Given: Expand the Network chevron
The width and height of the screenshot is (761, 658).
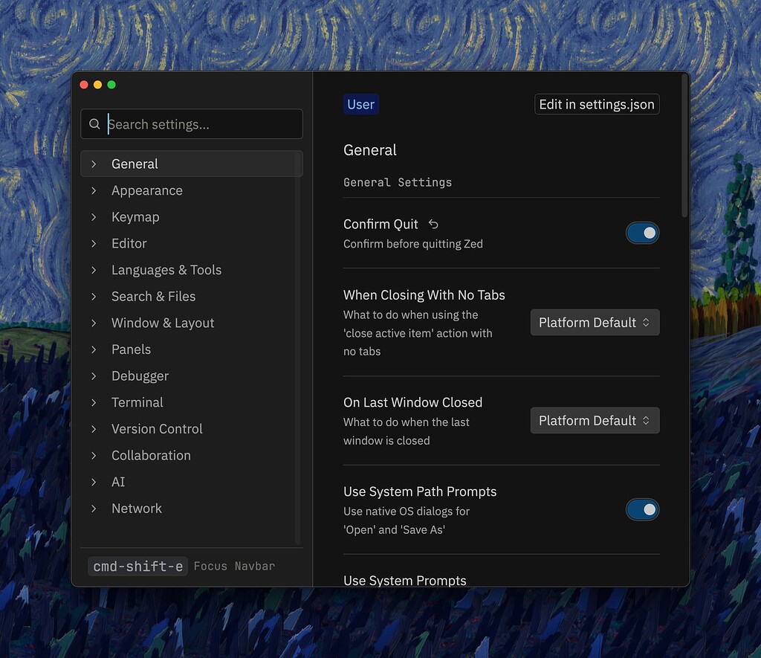Looking at the screenshot, I should pos(94,509).
